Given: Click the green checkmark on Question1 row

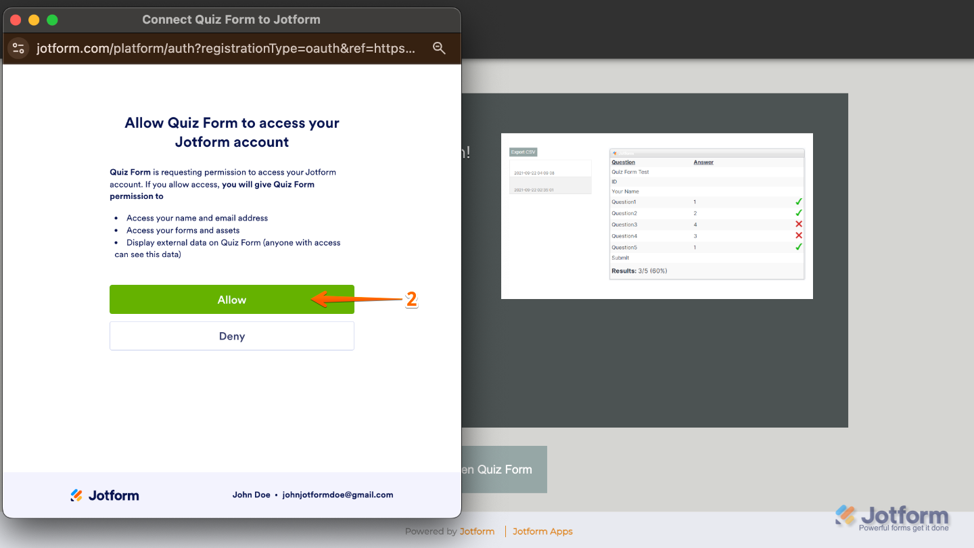Looking at the screenshot, I should 798,202.
